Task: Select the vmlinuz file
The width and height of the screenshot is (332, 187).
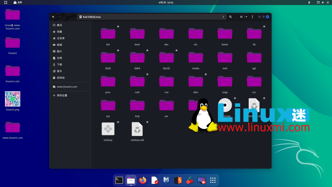Action: [x=108, y=129]
